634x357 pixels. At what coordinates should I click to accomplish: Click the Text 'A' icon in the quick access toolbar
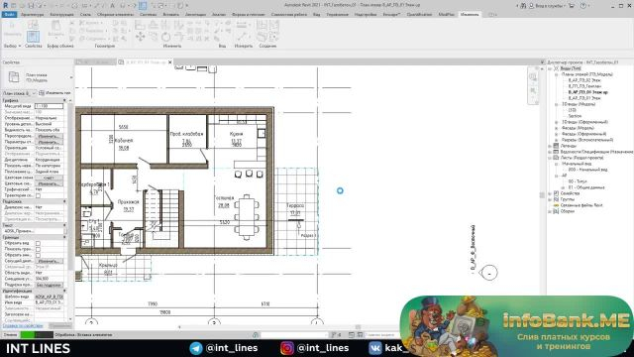(x=112, y=6)
